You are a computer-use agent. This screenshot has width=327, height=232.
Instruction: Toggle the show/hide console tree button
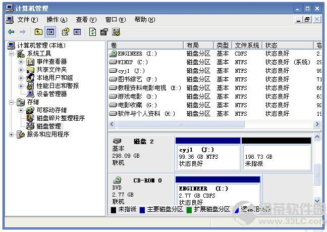tap(50, 32)
